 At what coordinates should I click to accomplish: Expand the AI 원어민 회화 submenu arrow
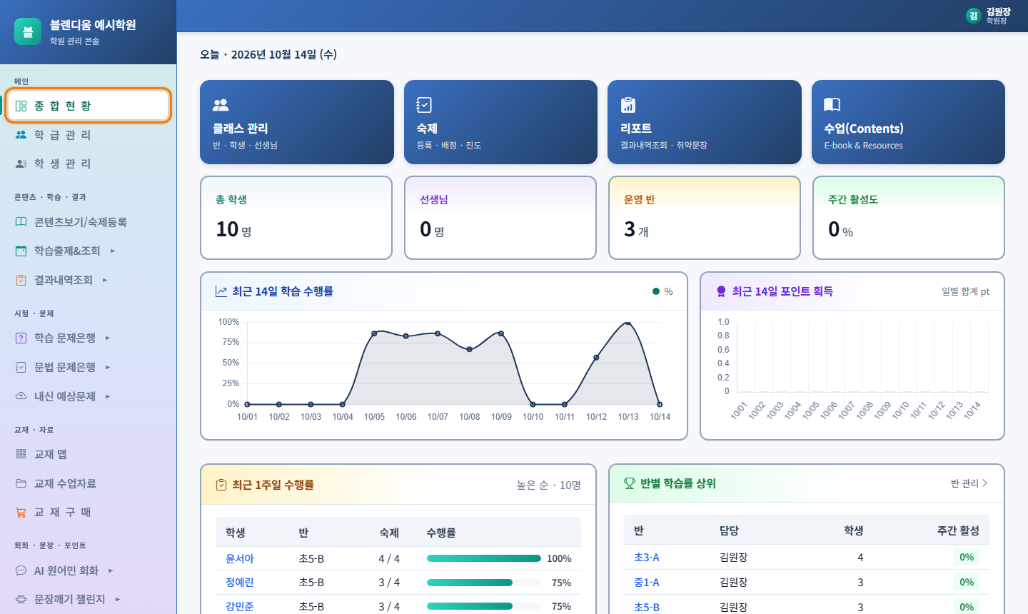111,570
